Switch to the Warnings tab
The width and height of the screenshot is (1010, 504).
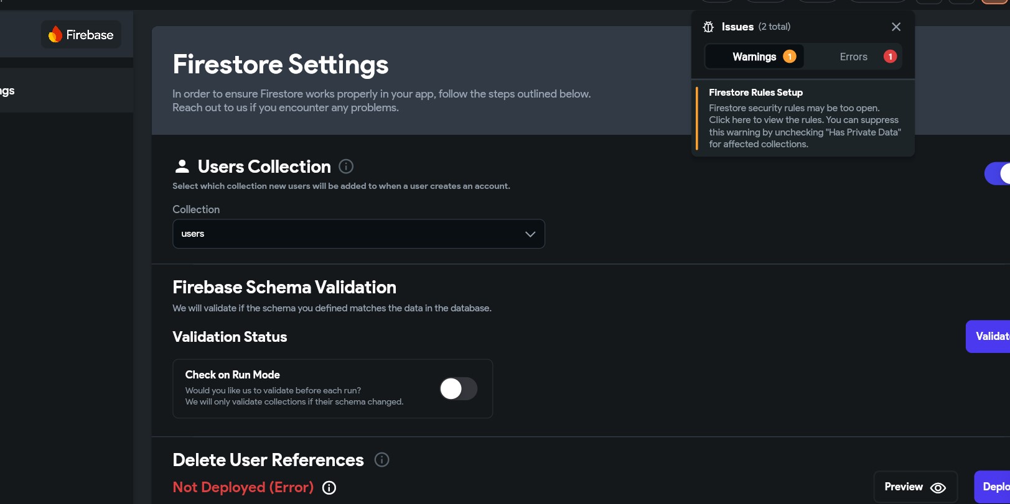[x=754, y=57]
